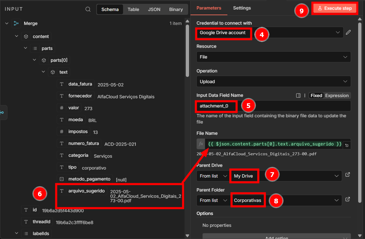Click the '1 item' count label
This screenshot has width=365, height=239.
(x=175, y=23)
